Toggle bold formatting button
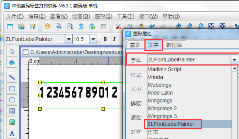 [x=105, y=39]
